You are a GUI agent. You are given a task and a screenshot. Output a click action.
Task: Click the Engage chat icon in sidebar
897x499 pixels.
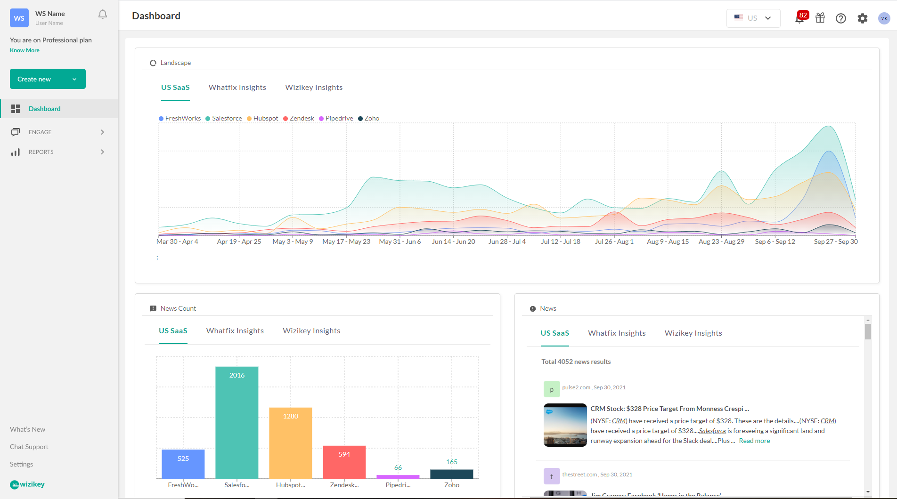16,132
